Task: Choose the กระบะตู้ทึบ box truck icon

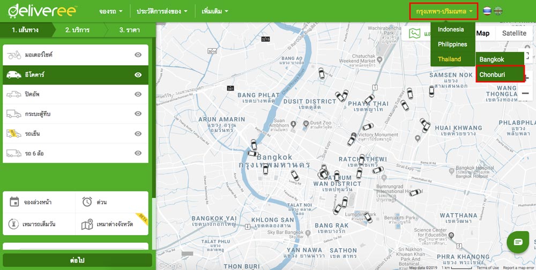Action: (x=14, y=114)
